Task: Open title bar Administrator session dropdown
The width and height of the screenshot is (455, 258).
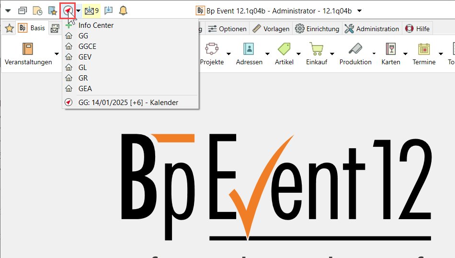Action: (360, 11)
